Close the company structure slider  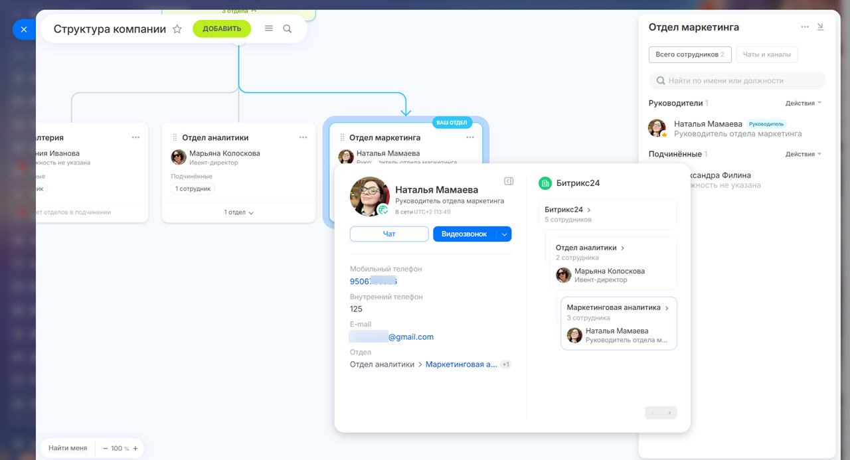pos(24,29)
